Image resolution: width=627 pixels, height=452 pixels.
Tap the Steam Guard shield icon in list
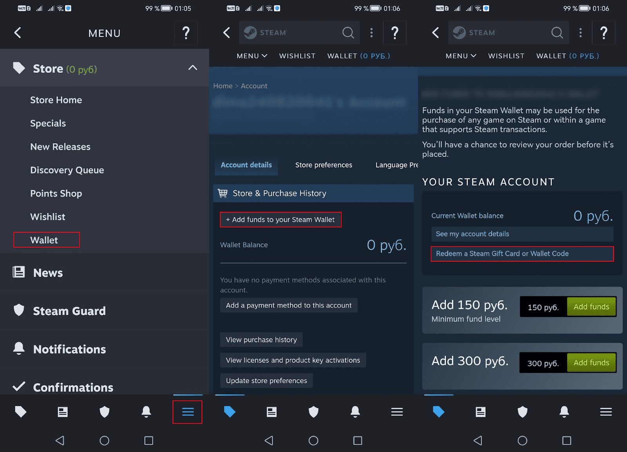[19, 310]
